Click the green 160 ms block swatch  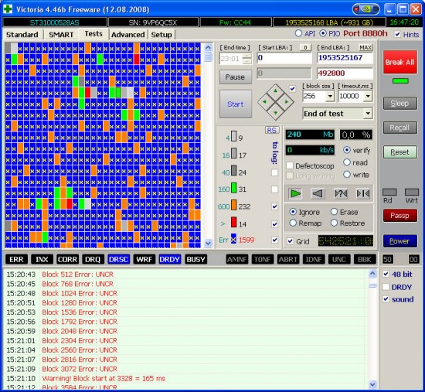233,188
